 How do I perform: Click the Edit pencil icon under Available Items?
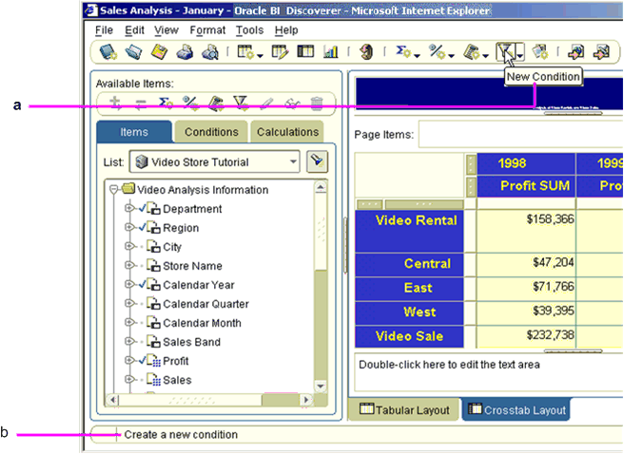click(x=266, y=103)
